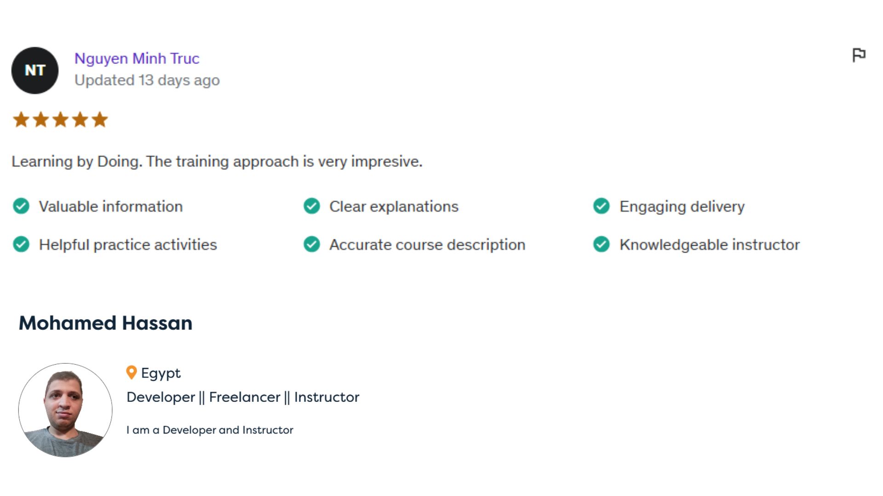883x496 pixels.
Task: Open Mohamed Hassan's profile photo
Action: click(x=65, y=410)
